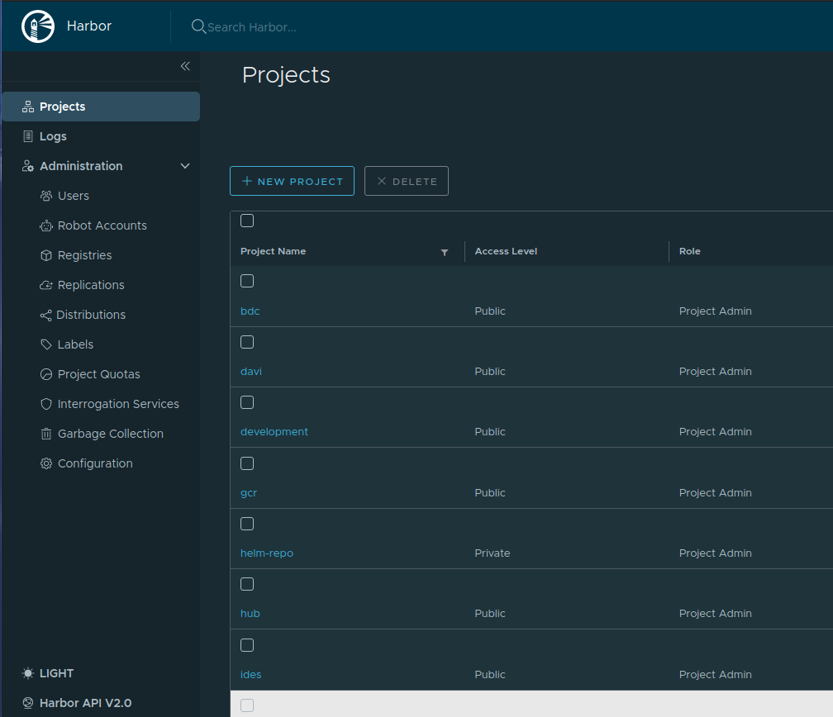
Task: Check the davi project checkbox
Action: tap(247, 342)
